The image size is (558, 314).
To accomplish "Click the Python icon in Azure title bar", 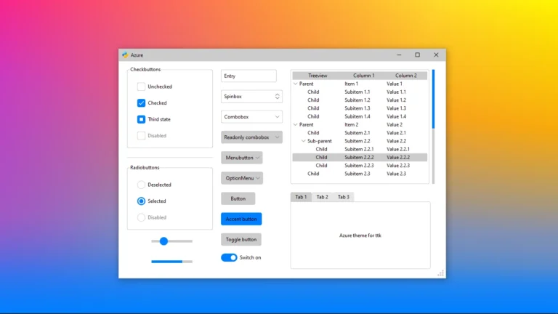I will coord(125,55).
